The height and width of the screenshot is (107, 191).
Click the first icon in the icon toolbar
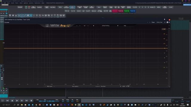[10, 15]
